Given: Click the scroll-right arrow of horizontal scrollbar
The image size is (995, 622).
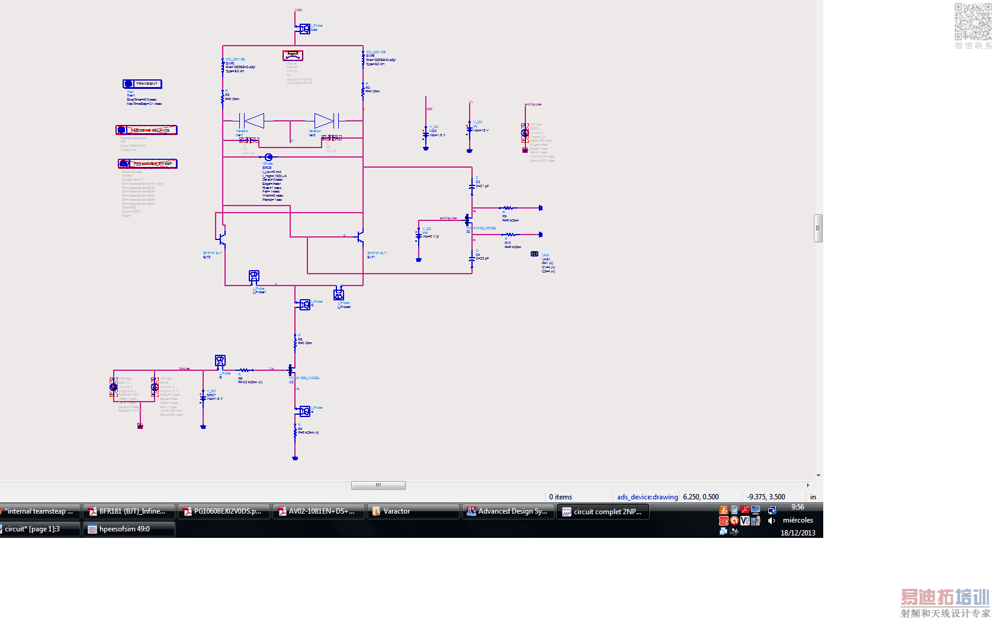Looking at the screenshot, I should [x=808, y=486].
